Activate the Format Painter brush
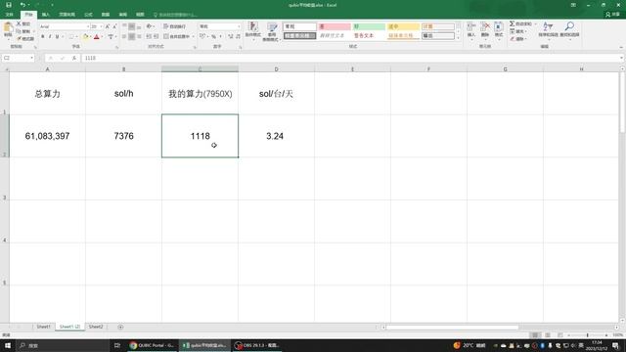The width and height of the screenshot is (626, 352). (25, 39)
